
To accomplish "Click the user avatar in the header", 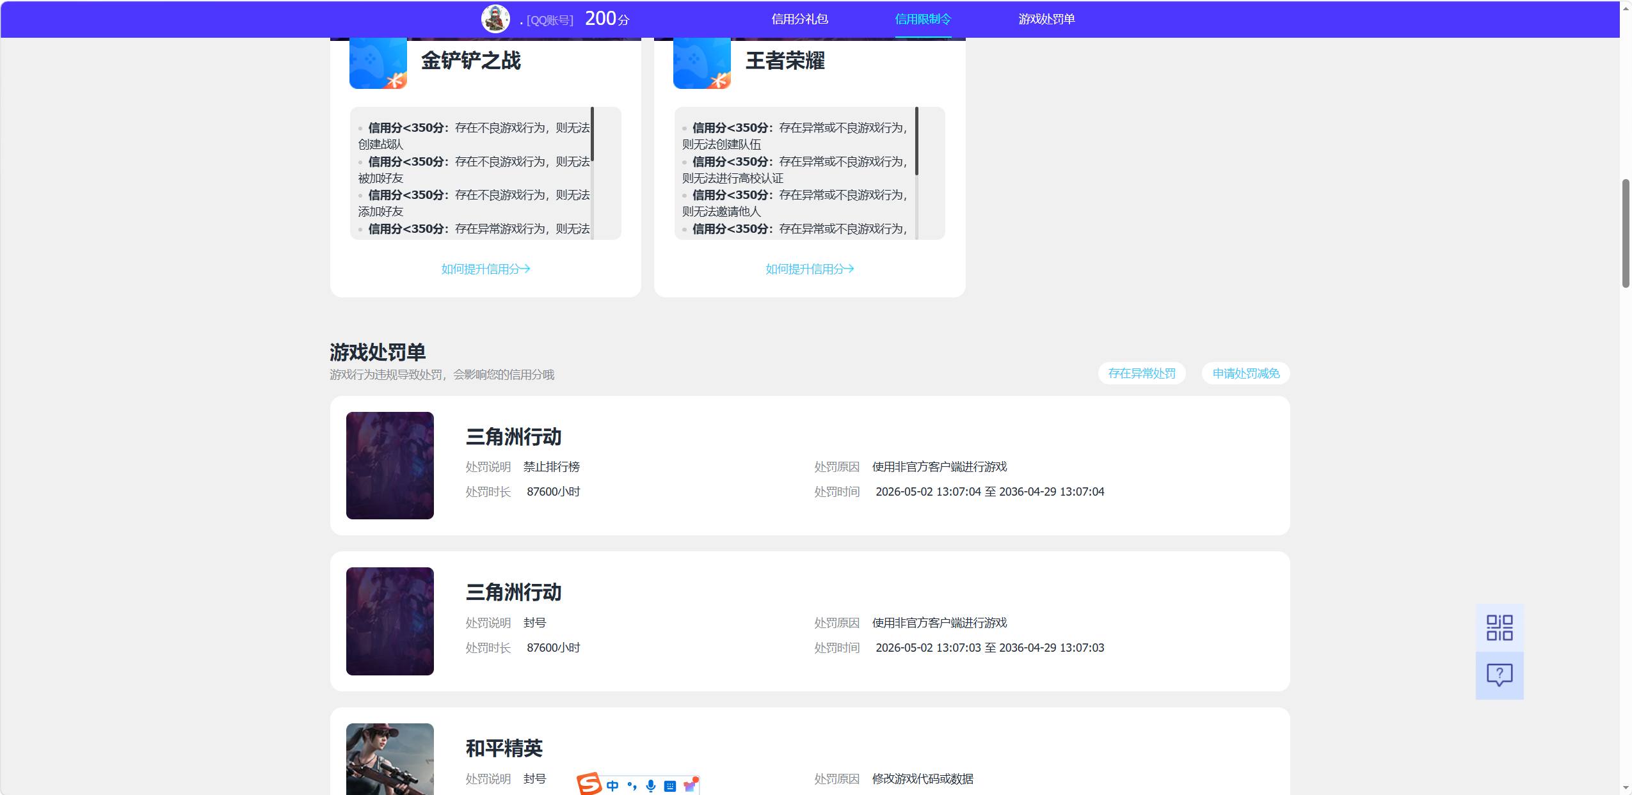I will point(495,19).
